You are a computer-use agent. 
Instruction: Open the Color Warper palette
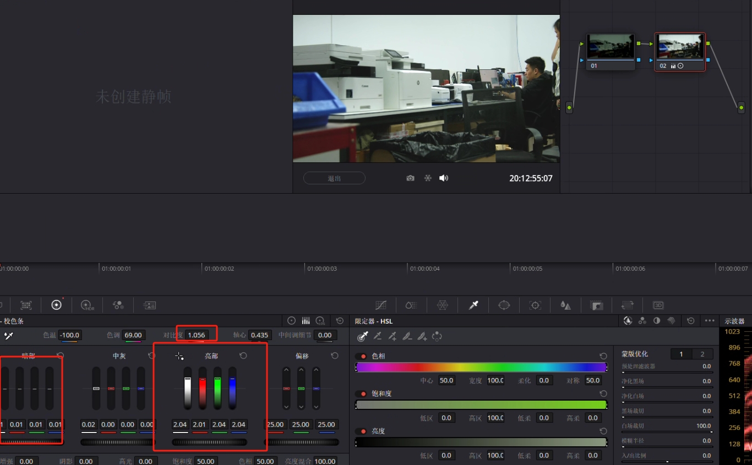443,305
